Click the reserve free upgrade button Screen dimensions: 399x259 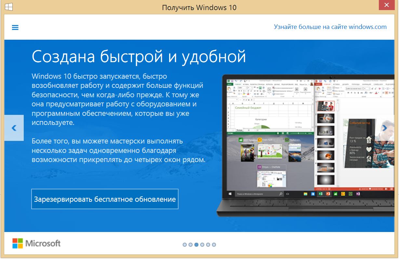pos(105,199)
